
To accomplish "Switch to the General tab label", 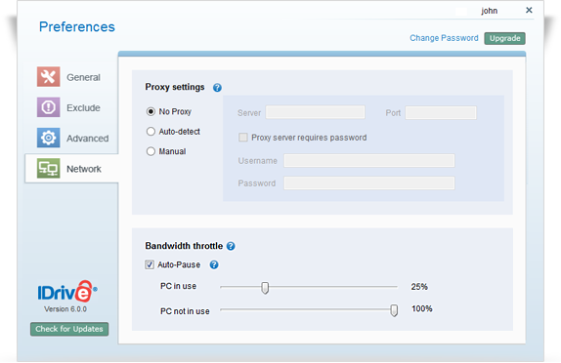I will tap(83, 77).
